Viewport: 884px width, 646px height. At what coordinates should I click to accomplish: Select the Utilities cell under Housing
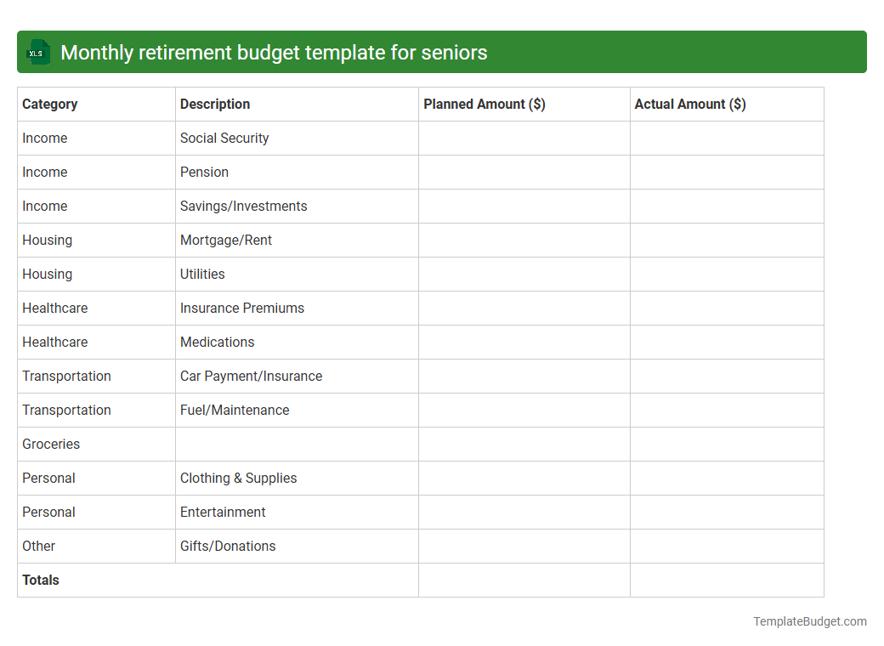(x=202, y=274)
